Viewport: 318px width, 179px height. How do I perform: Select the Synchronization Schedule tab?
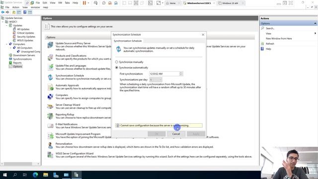pyautogui.click(x=128, y=41)
